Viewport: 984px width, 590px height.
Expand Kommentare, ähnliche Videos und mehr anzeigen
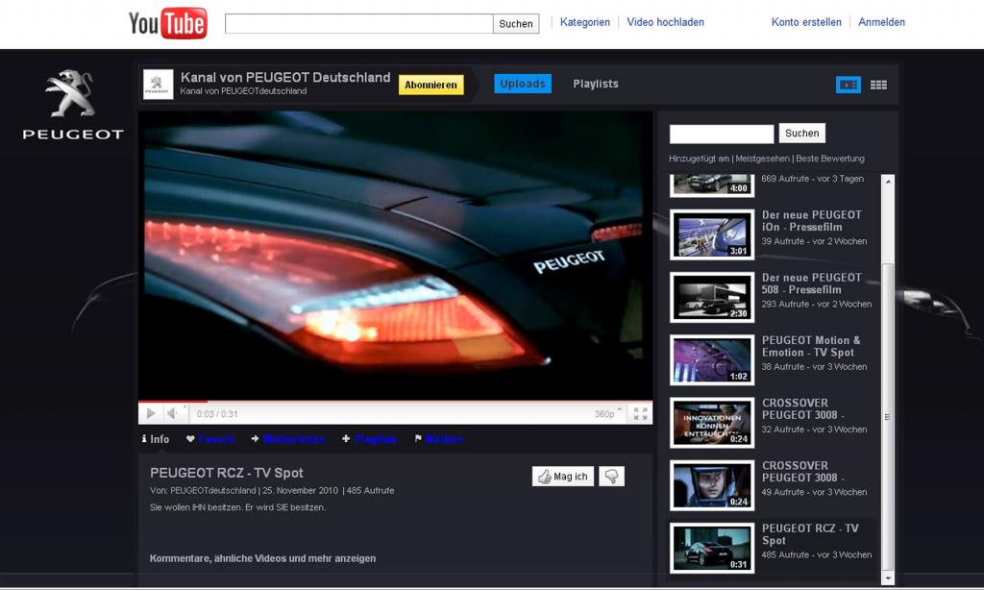262,558
